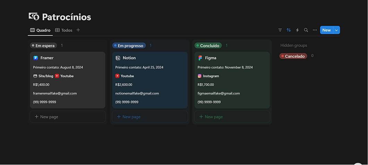Open the Framer card title
368x165 pixels.
click(47, 58)
